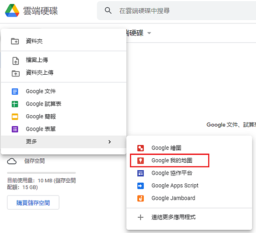256x233 pixels.
Task: Click the Google Drive logo icon
Action: coord(12,11)
